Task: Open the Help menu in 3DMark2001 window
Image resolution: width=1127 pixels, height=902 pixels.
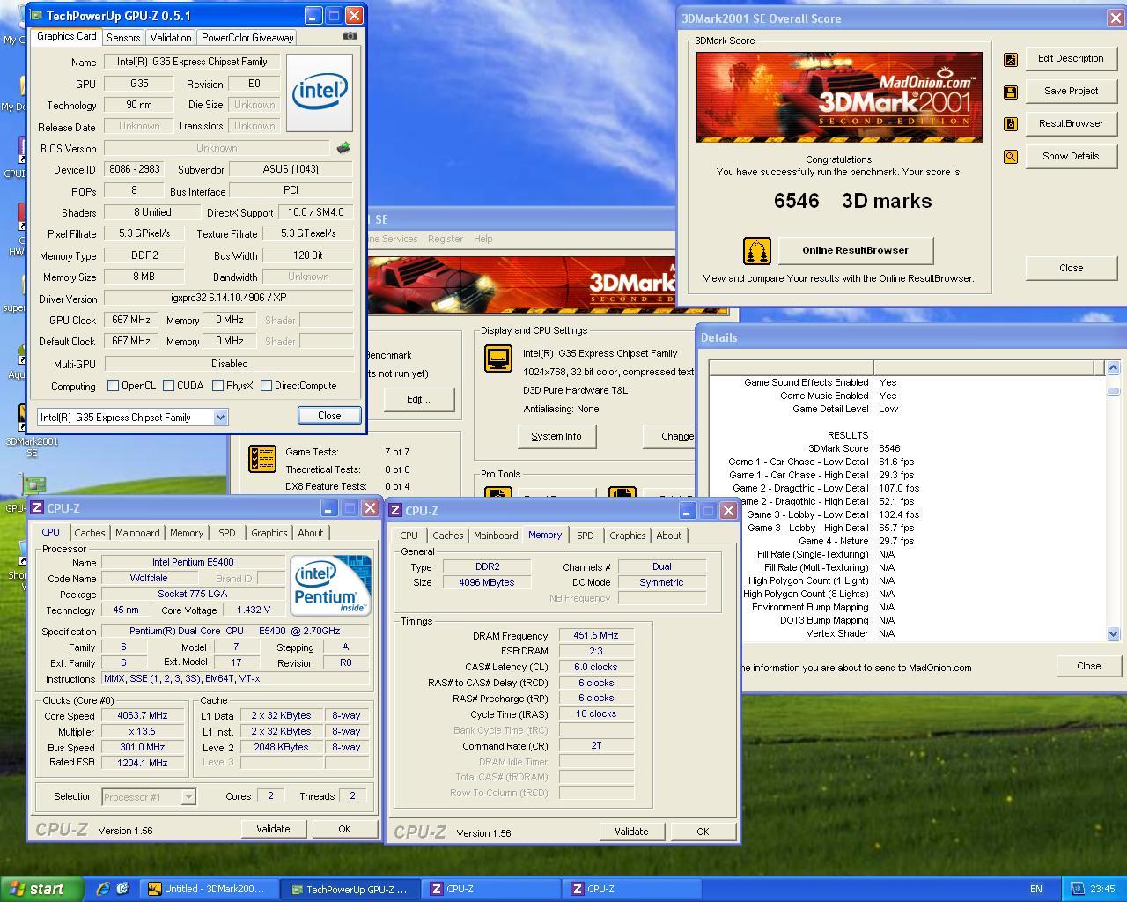Action: point(482,239)
